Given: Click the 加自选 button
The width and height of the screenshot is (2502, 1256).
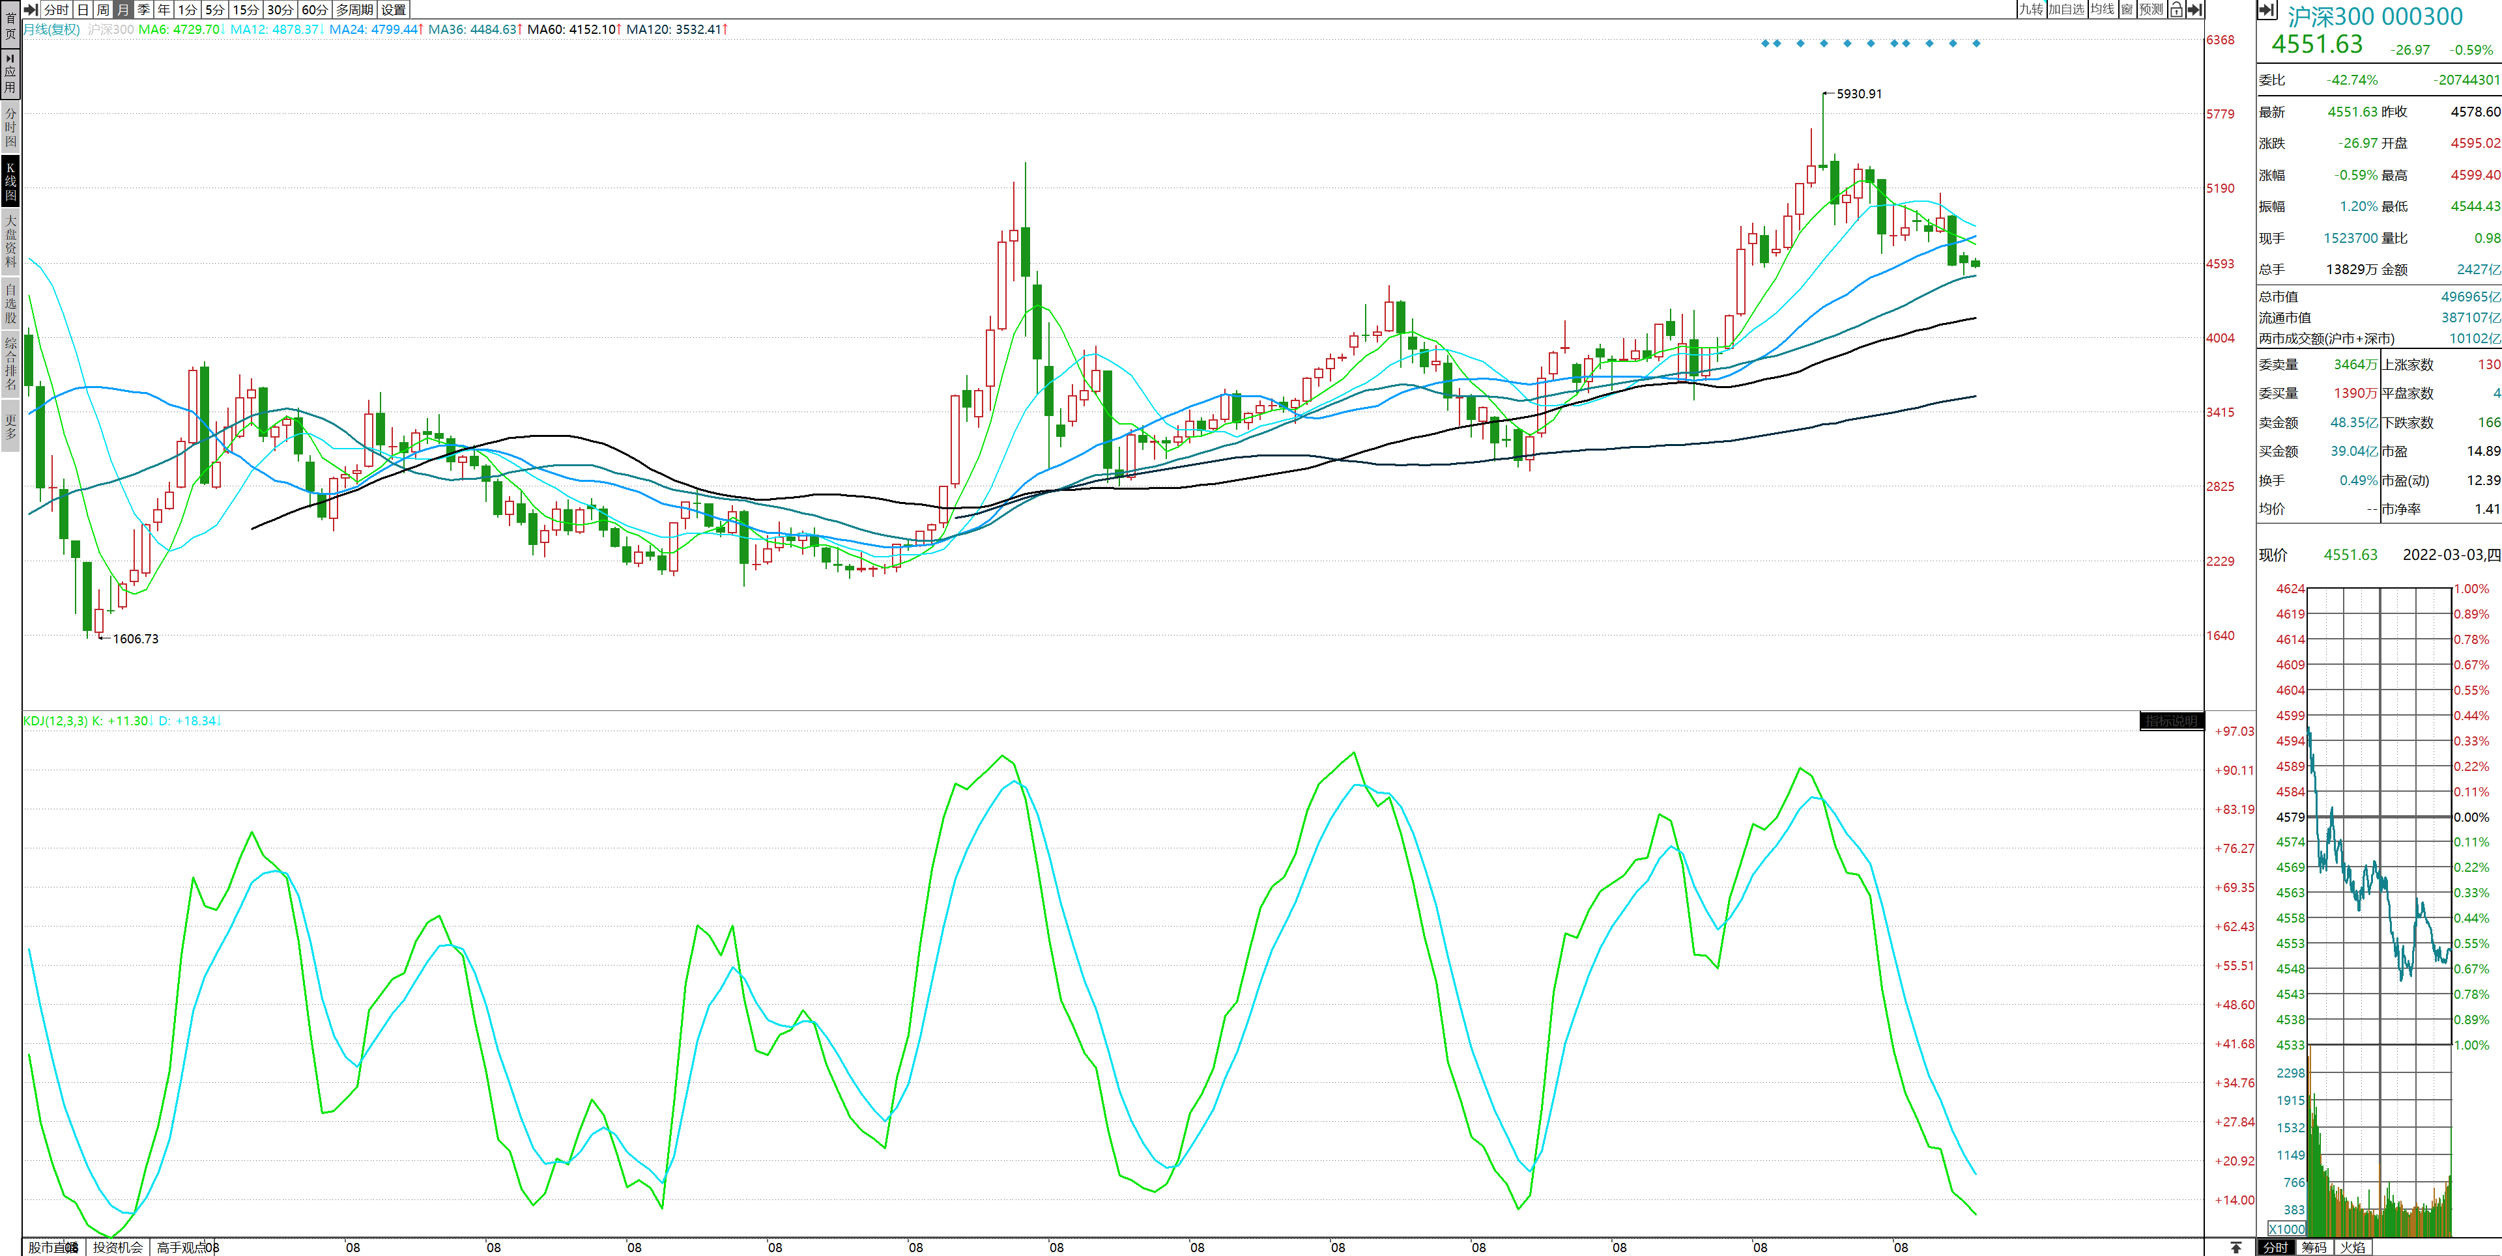Looking at the screenshot, I should click(2066, 10).
